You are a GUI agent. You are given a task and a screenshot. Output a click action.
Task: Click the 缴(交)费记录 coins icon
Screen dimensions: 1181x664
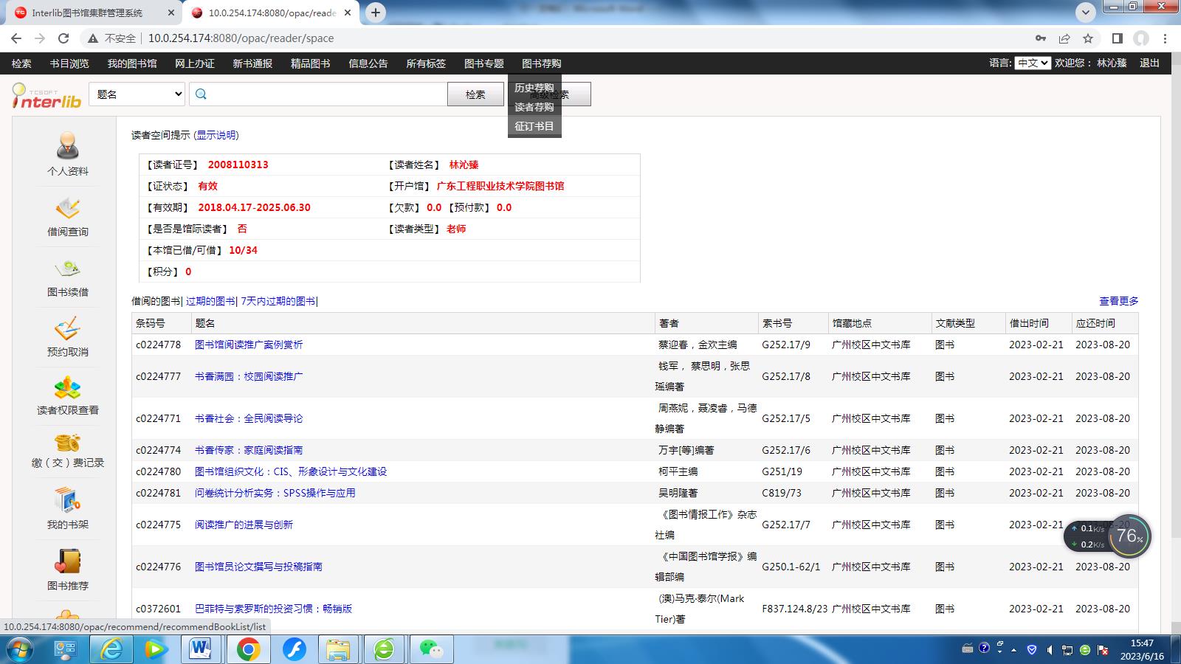[68, 443]
